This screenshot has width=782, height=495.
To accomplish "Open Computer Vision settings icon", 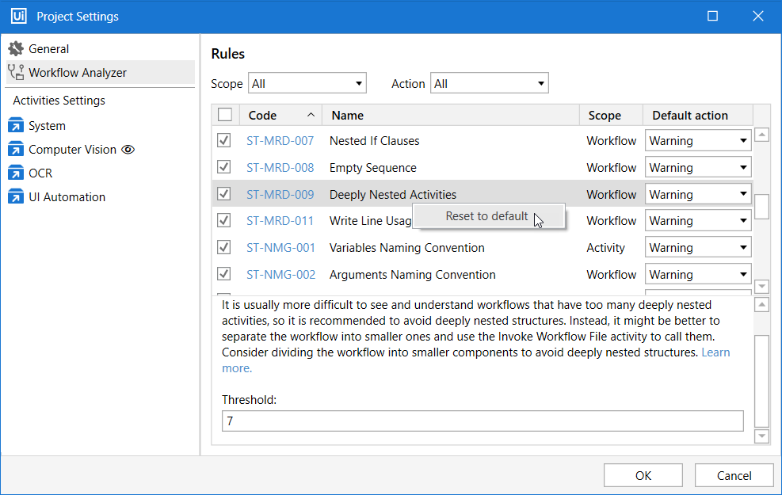I will pyautogui.click(x=16, y=150).
